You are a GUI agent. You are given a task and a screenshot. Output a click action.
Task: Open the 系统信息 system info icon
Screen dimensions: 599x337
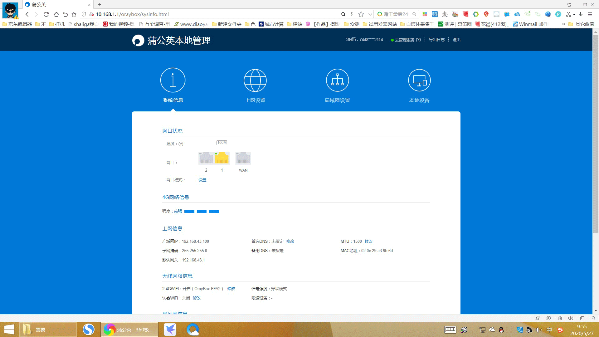(173, 80)
